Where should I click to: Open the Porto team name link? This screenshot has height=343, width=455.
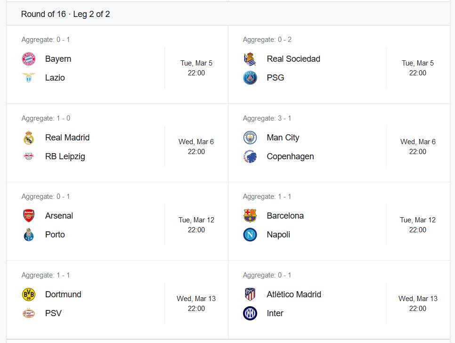[55, 235]
